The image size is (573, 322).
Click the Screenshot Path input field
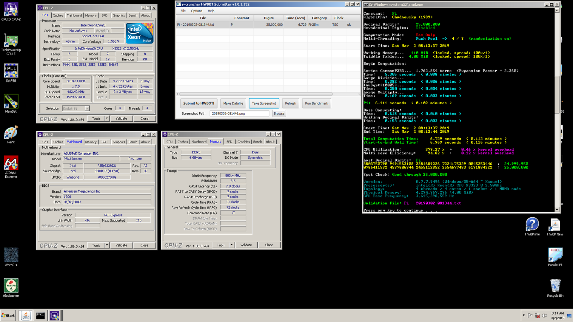coord(239,114)
